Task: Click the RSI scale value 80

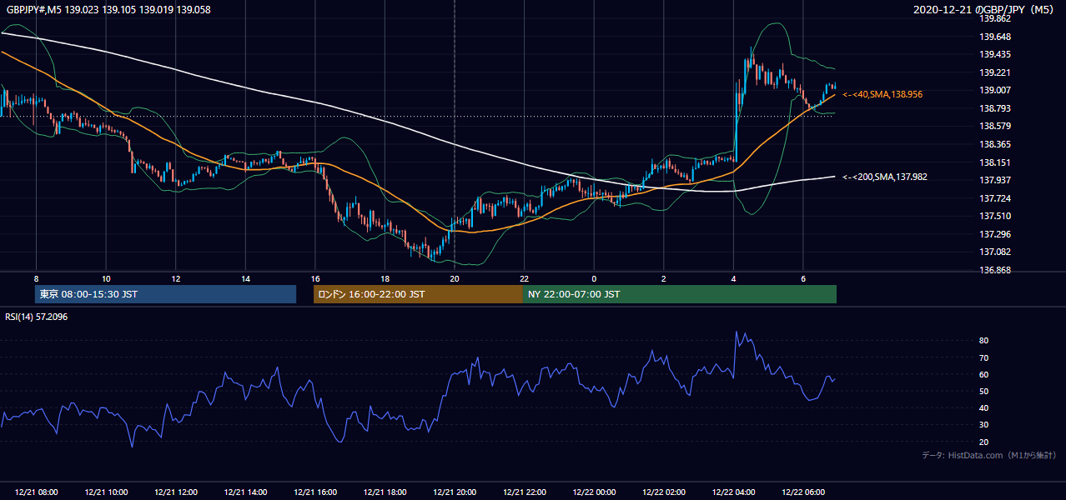Action: click(x=984, y=341)
